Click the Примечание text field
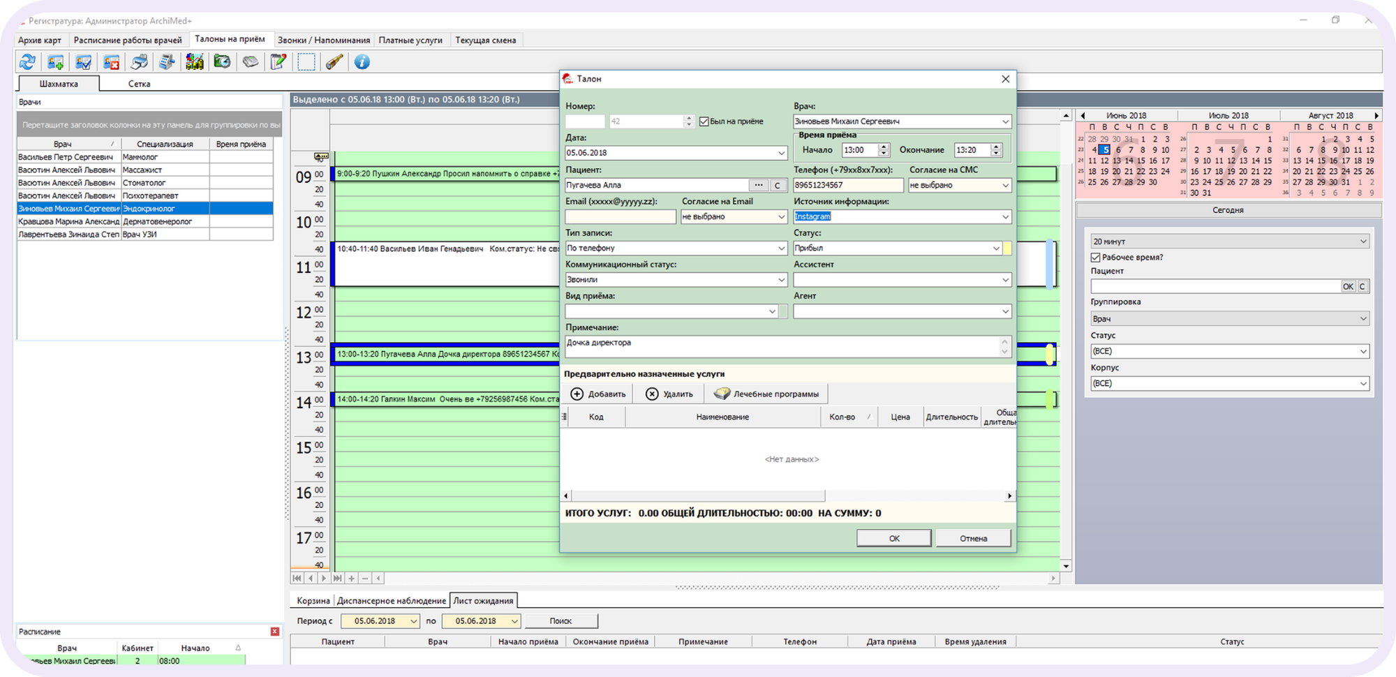Image resolution: width=1396 pixels, height=677 pixels. pyautogui.click(x=782, y=347)
